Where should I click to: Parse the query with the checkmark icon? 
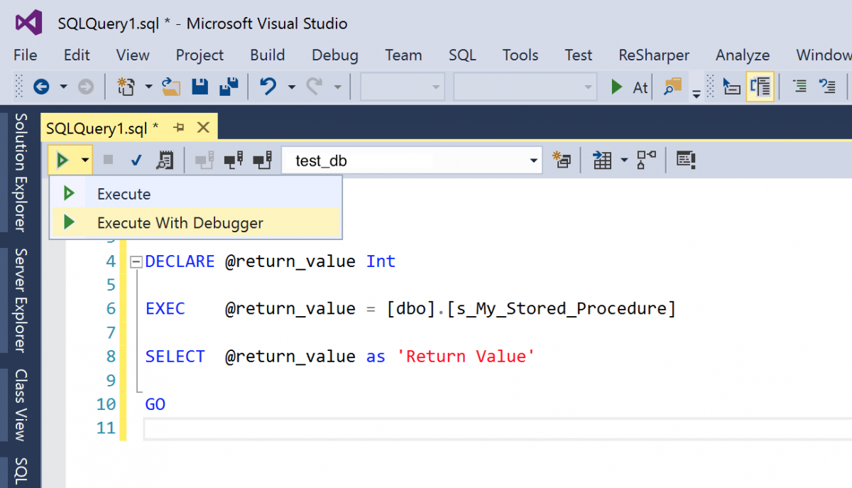pyautogui.click(x=136, y=160)
